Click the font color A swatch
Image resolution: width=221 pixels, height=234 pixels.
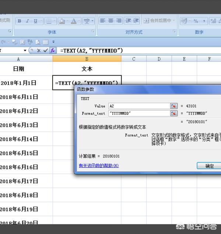(74, 21)
